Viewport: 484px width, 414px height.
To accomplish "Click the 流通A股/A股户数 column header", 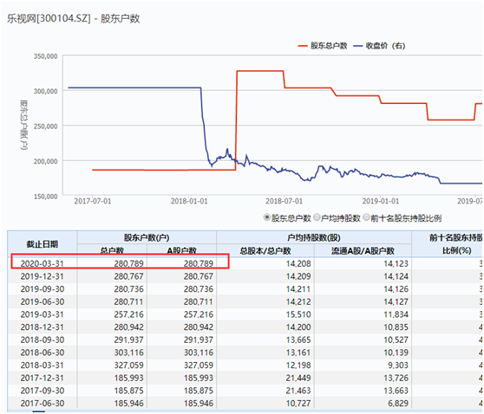I will coord(363,250).
